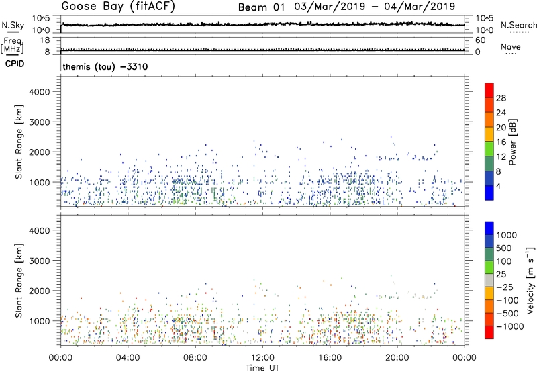Click the Slant Range label of the power panel
This screenshot has width=537, height=372.
click(x=19, y=142)
